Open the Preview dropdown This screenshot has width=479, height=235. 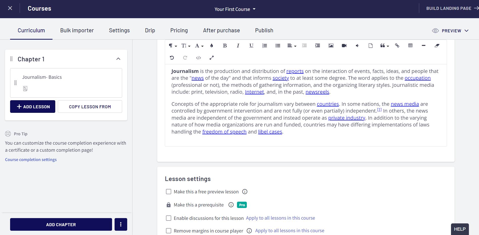click(450, 31)
